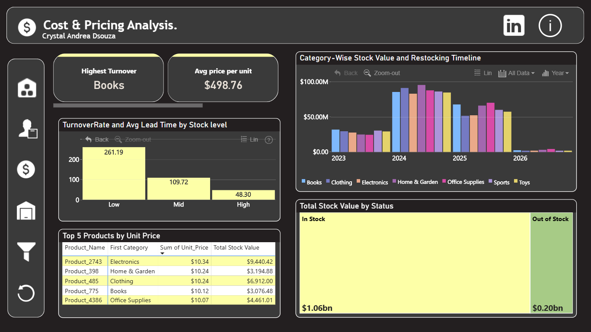The width and height of the screenshot is (591, 332).
Task: Open the supplier person-with-box page icon
Action: coord(28,129)
